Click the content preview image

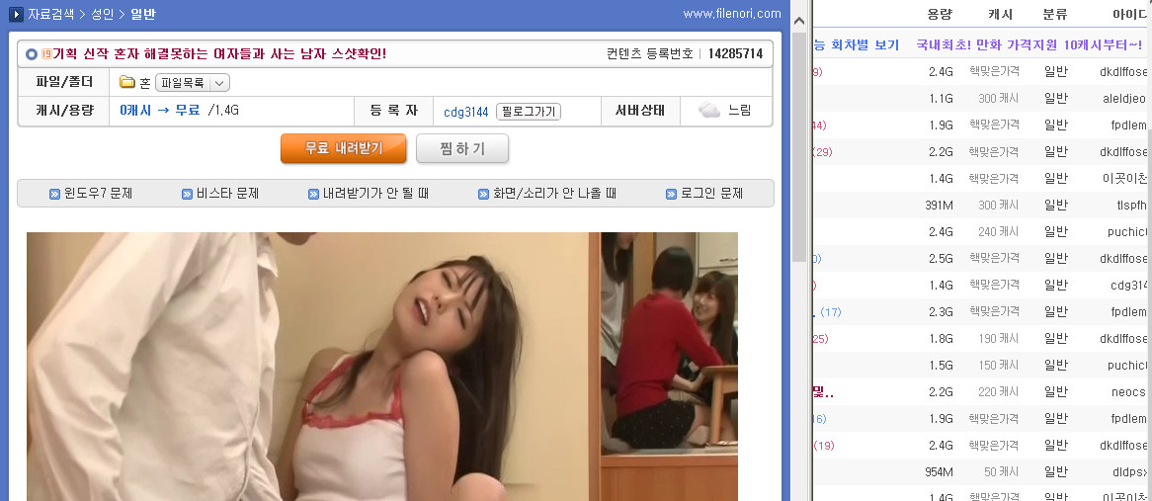pyautogui.click(x=382, y=367)
